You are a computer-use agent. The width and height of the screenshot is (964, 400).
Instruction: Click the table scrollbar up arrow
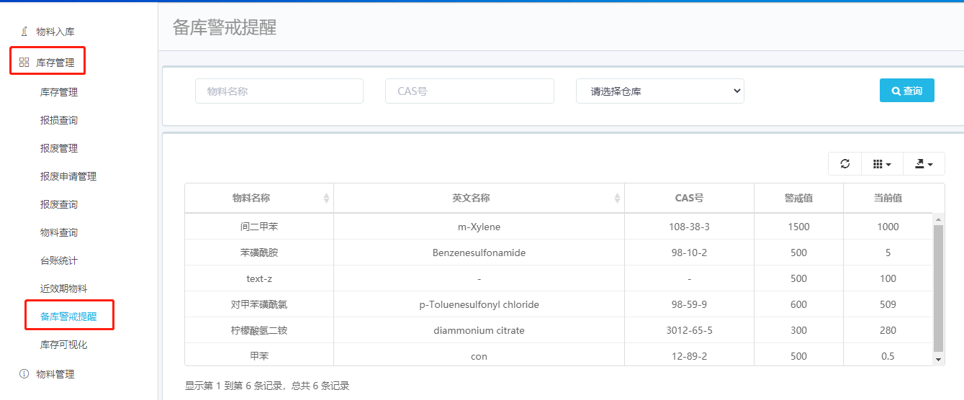[x=938, y=219]
